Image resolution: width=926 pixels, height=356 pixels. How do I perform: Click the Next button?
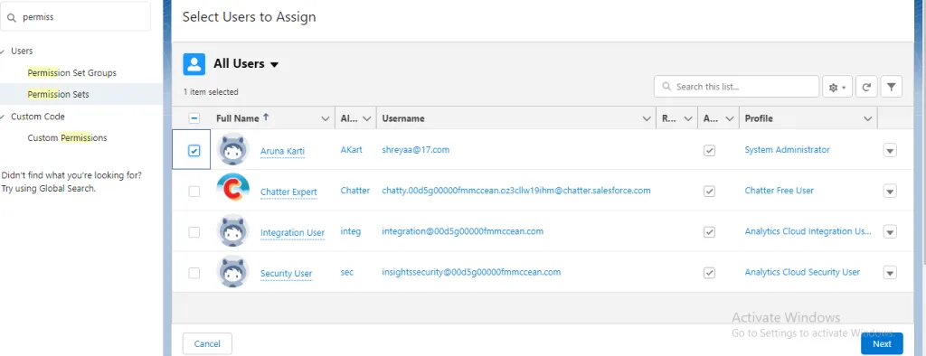[x=882, y=343]
